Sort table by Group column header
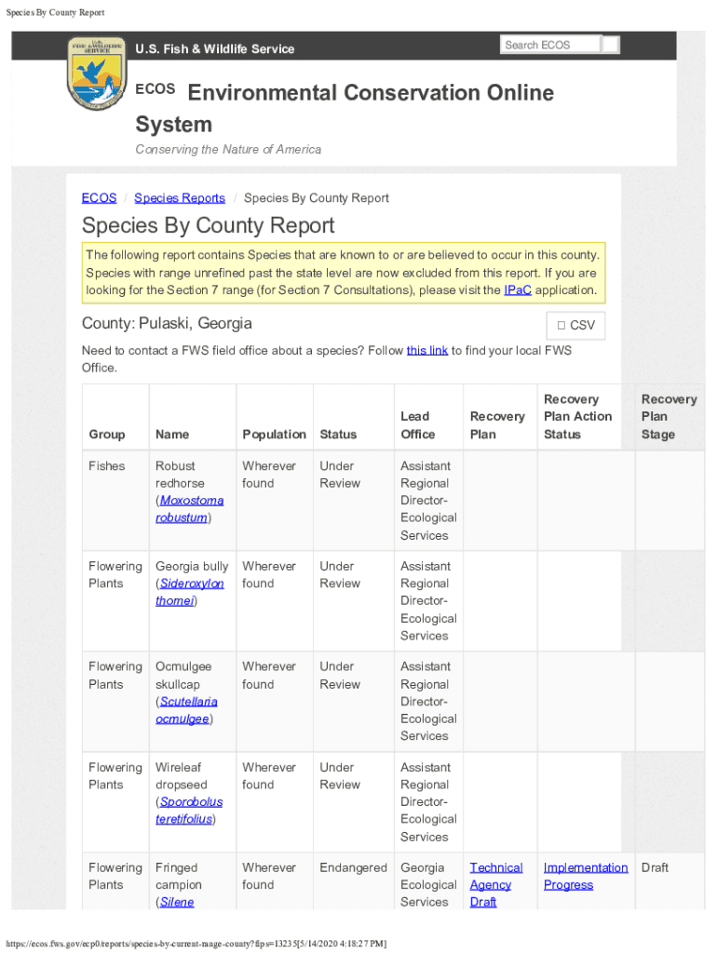Image resolution: width=717 pixels, height=953 pixels. click(x=107, y=434)
